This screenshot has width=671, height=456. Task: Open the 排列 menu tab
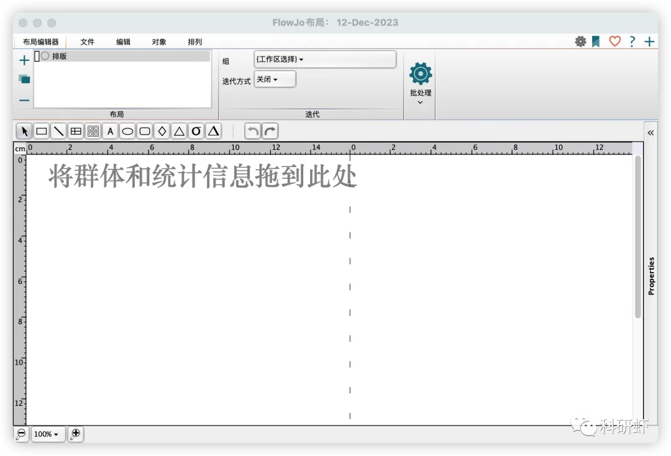(194, 42)
